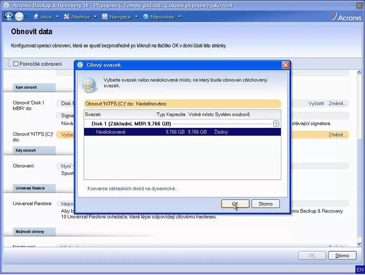Image resolution: width=365 pixels, height=275 pixels.
Task: Click the EN language indicator
Action: coord(360,270)
